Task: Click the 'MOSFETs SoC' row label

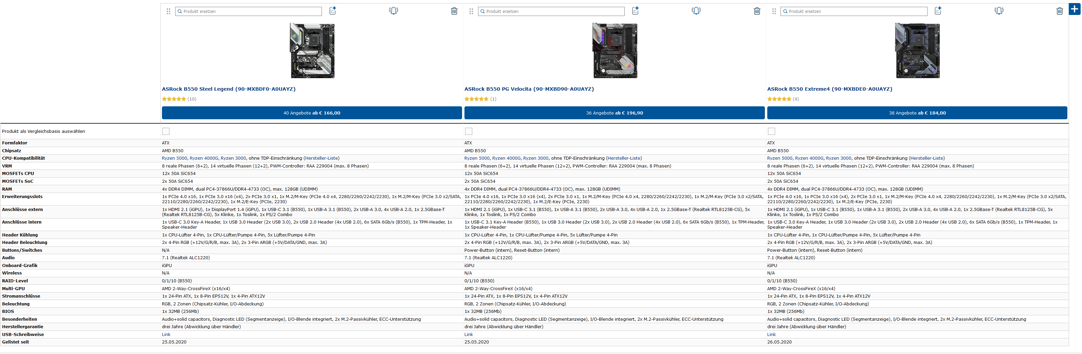Action: coord(18,181)
